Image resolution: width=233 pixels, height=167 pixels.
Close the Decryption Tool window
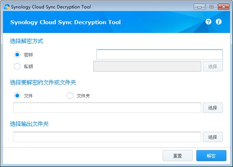(223, 6)
